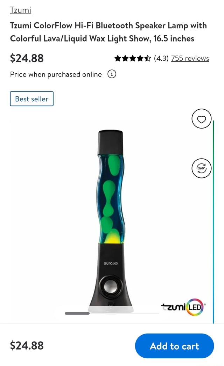224x366 pixels.
Task: Click the lava lamp product image
Action: point(111,221)
